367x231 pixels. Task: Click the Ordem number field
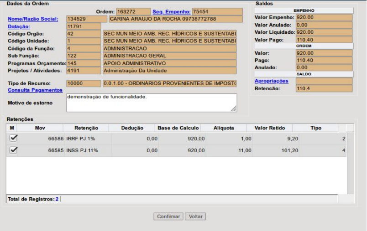pos(133,11)
